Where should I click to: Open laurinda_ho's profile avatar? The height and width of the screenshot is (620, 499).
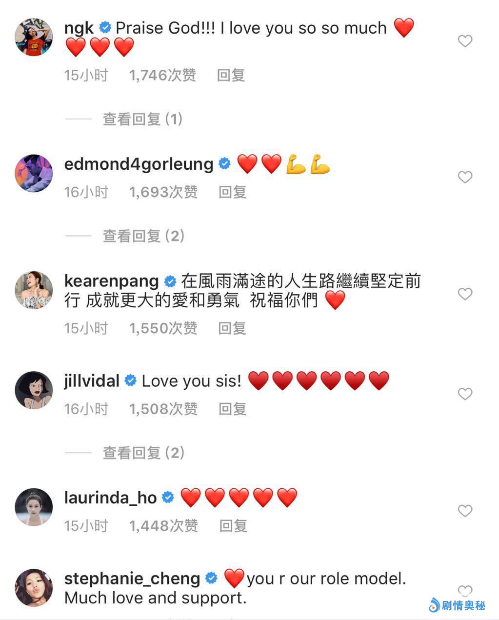(34, 507)
